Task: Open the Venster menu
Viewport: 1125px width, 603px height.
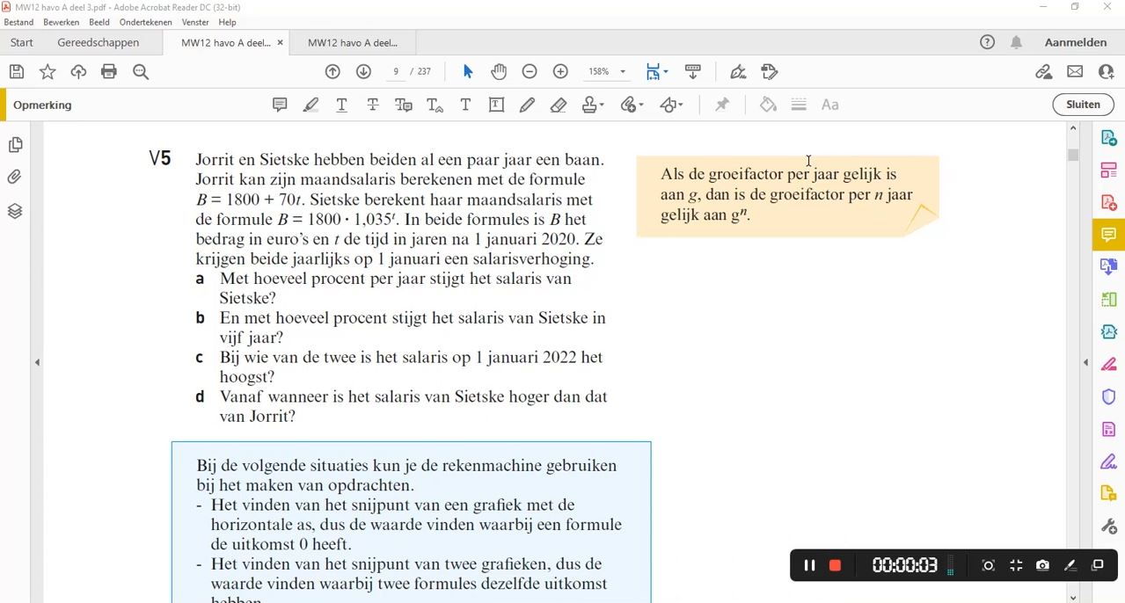Action: 195,22
